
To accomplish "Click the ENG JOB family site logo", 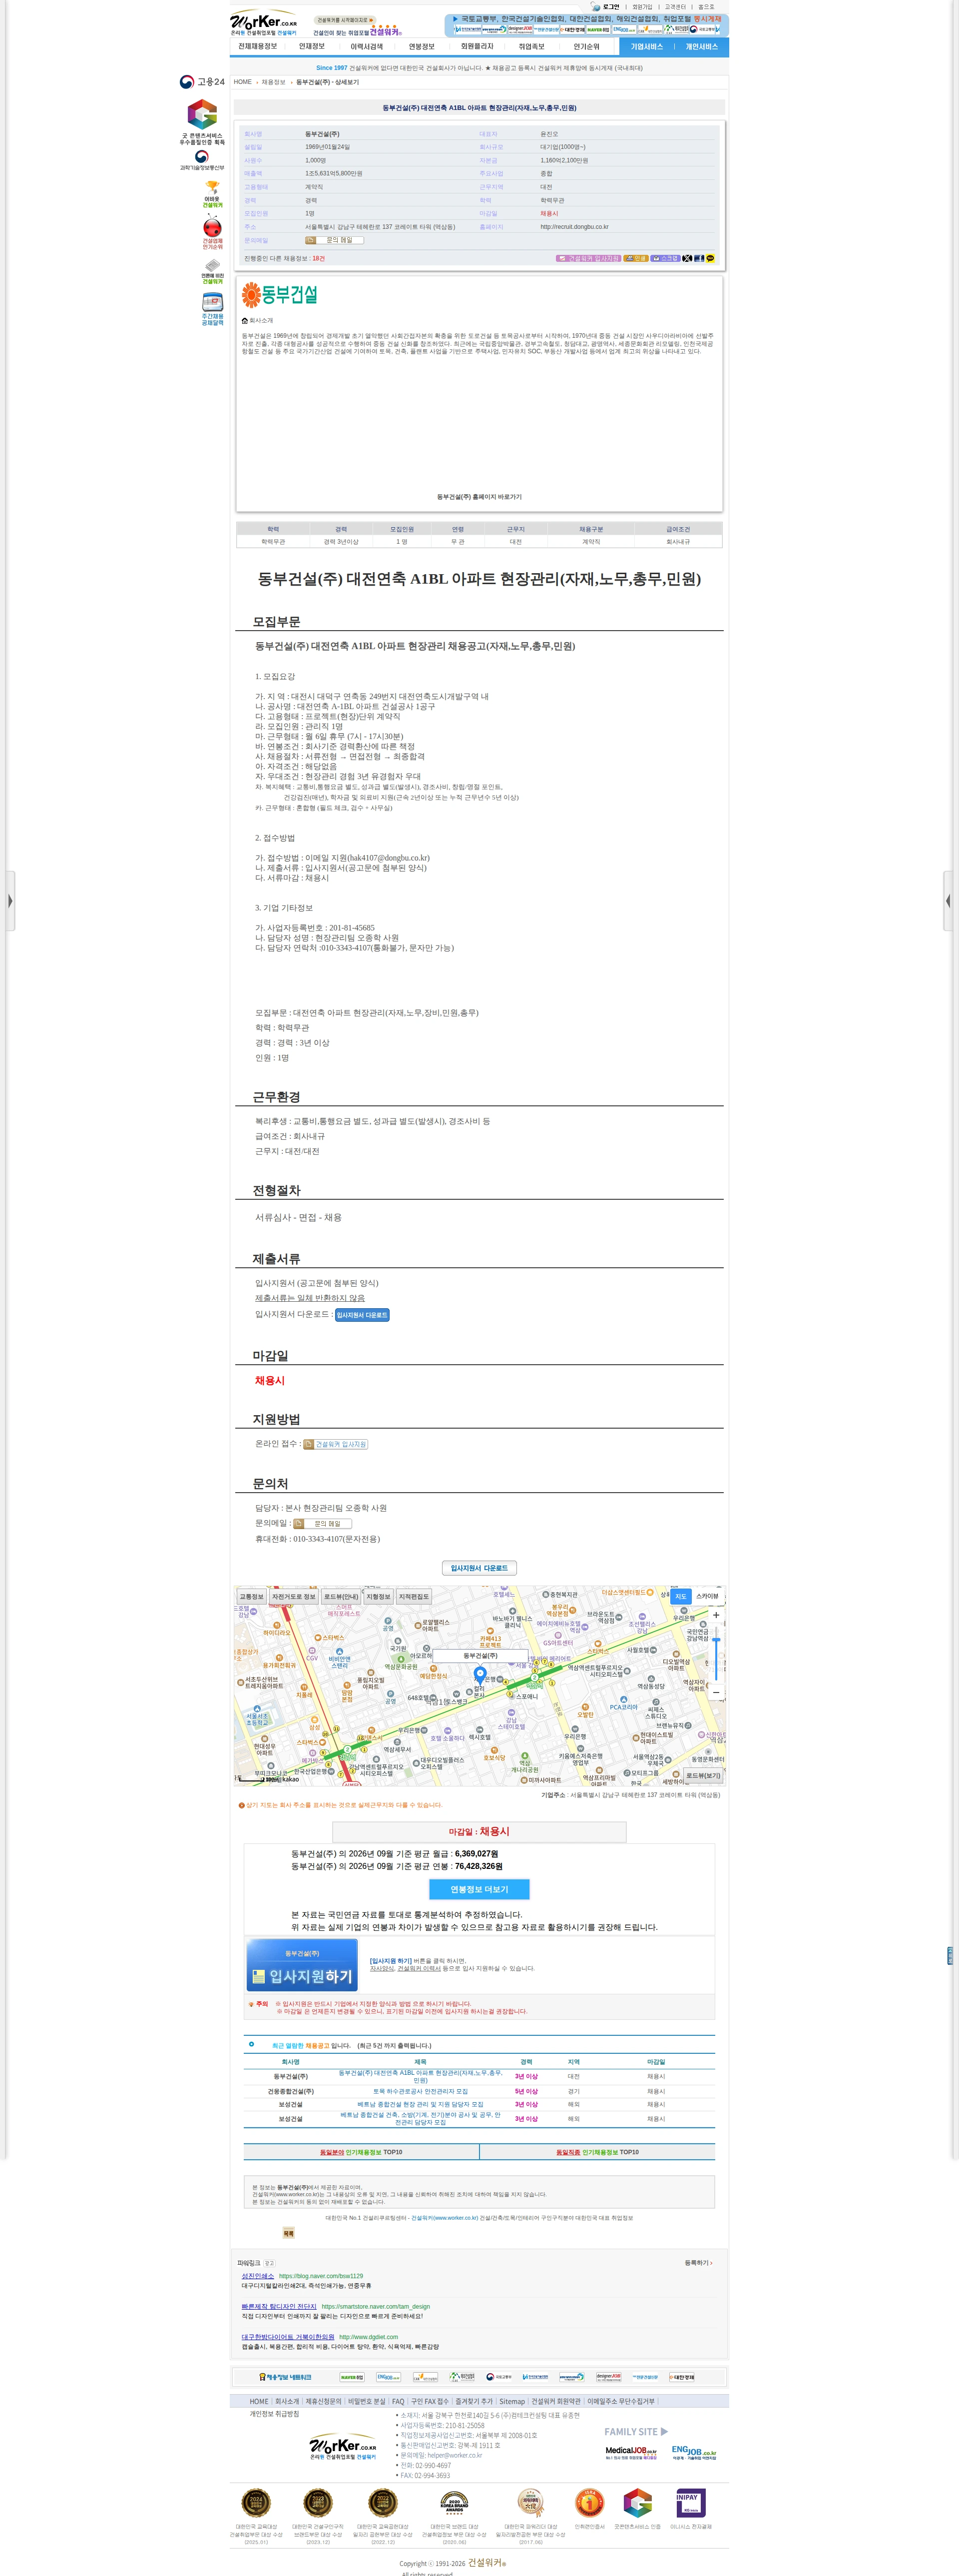I will 694,2452.
